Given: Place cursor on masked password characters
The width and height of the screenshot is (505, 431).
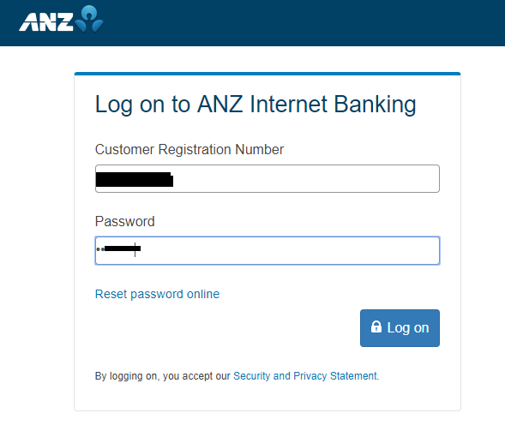Looking at the screenshot, I should coord(118,248).
